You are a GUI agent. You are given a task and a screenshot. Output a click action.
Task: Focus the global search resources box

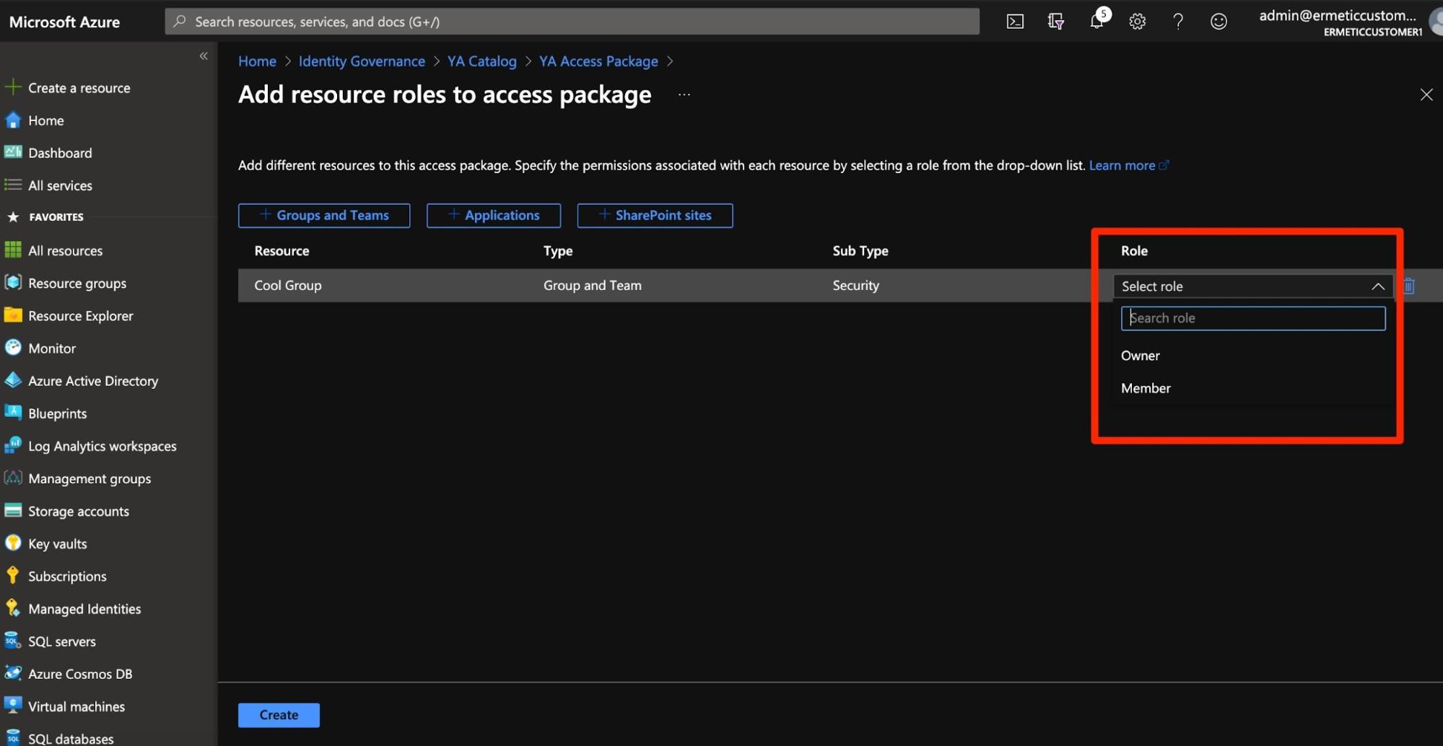[x=572, y=22]
